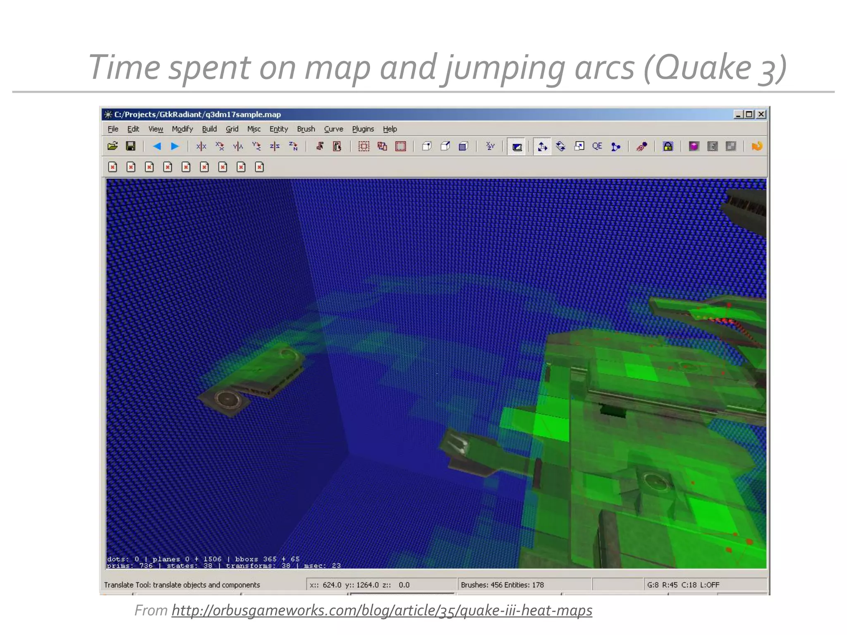The height and width of the screenshot is (635, 847).
Task: Select the Translate tool icon
Action: 542,147
